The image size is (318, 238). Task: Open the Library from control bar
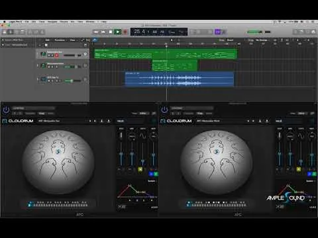[x=5, y=32]
